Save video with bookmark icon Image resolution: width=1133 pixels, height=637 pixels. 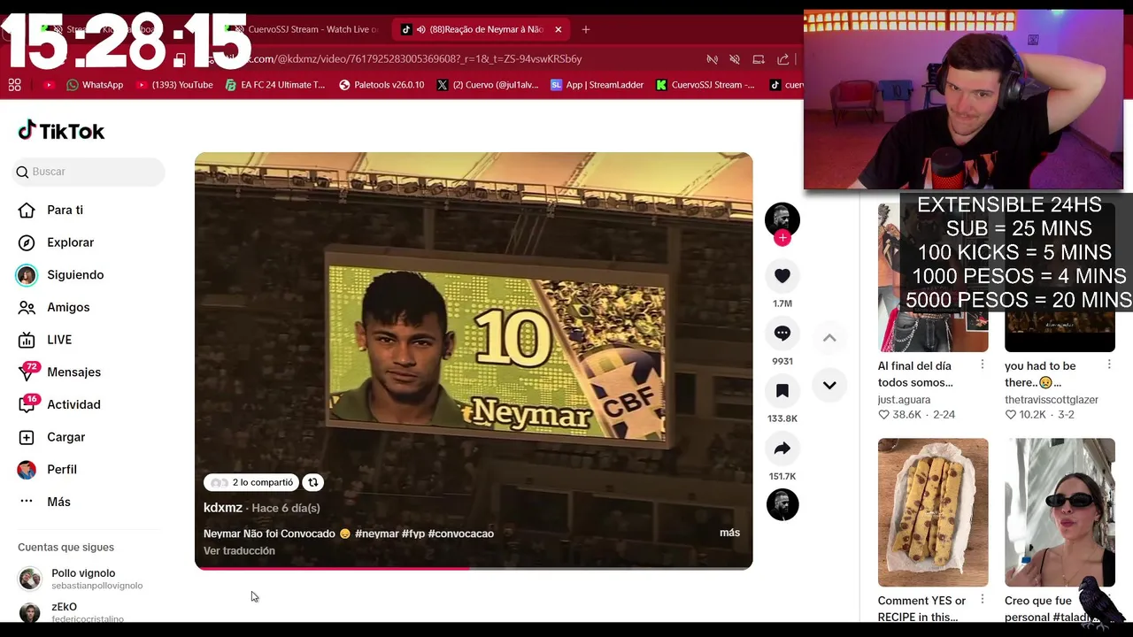[782, 391]
